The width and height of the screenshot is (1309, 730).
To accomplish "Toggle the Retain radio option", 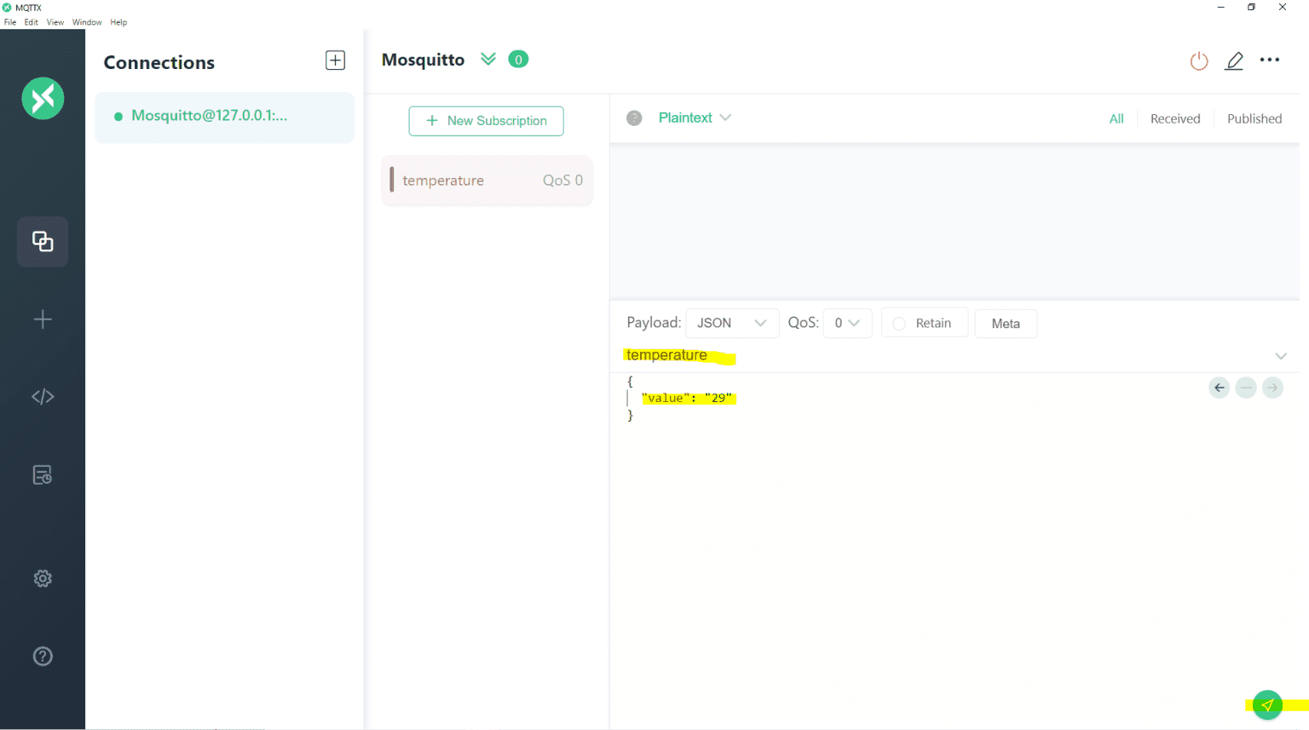I will 900,324.
